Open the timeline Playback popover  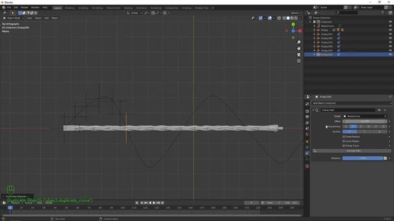17,203
